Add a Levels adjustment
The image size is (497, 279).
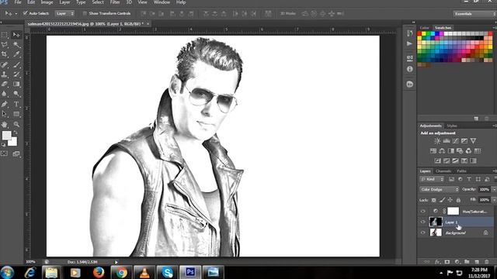[447, 141]
